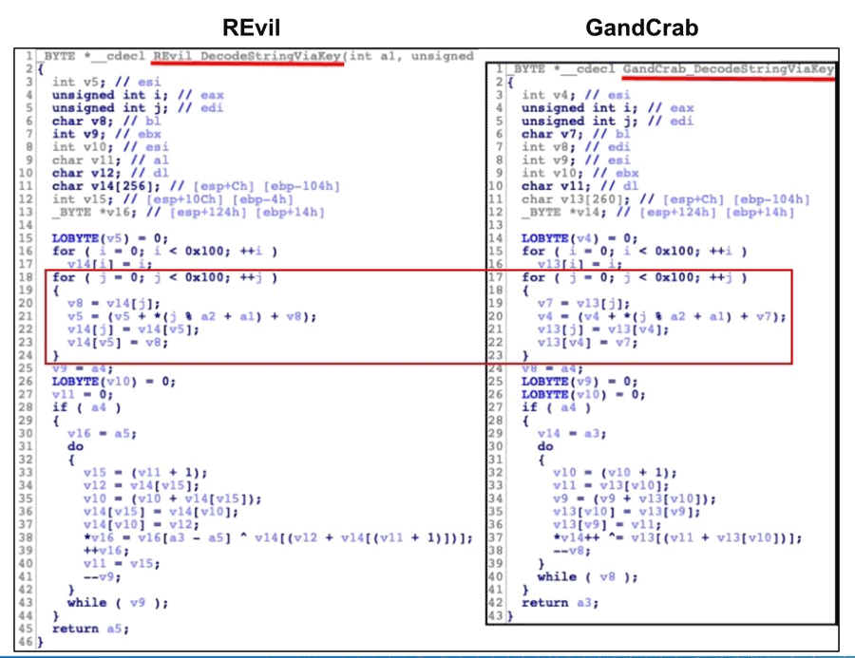Select the "_BYTE *v16;" declaration in REvil

coord(94,213)
